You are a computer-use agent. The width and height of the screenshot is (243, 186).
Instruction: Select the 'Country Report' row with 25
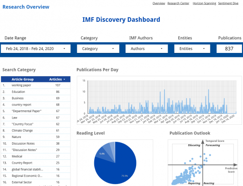tap(35, 163)
